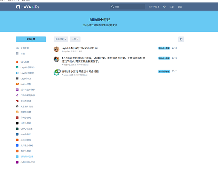218x174 pixels.
Task: Open 插件与技术分享 category
Action: tap(25, 90)
